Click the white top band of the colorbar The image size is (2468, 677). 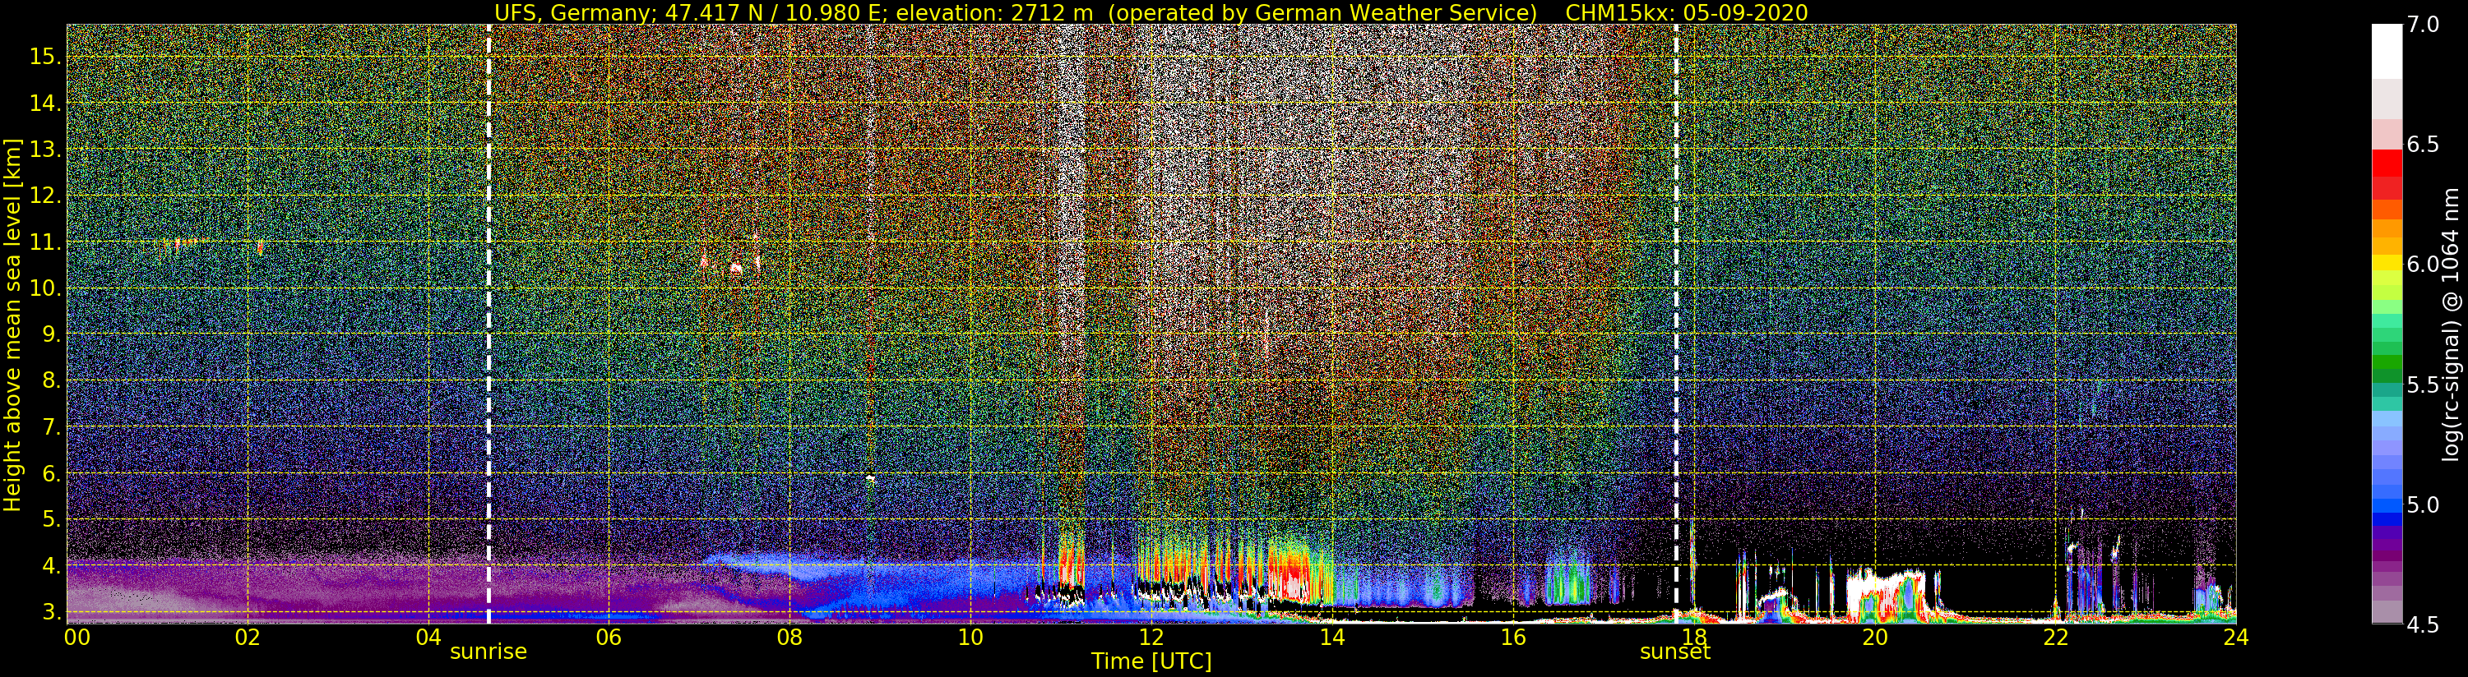point(2387,51)
